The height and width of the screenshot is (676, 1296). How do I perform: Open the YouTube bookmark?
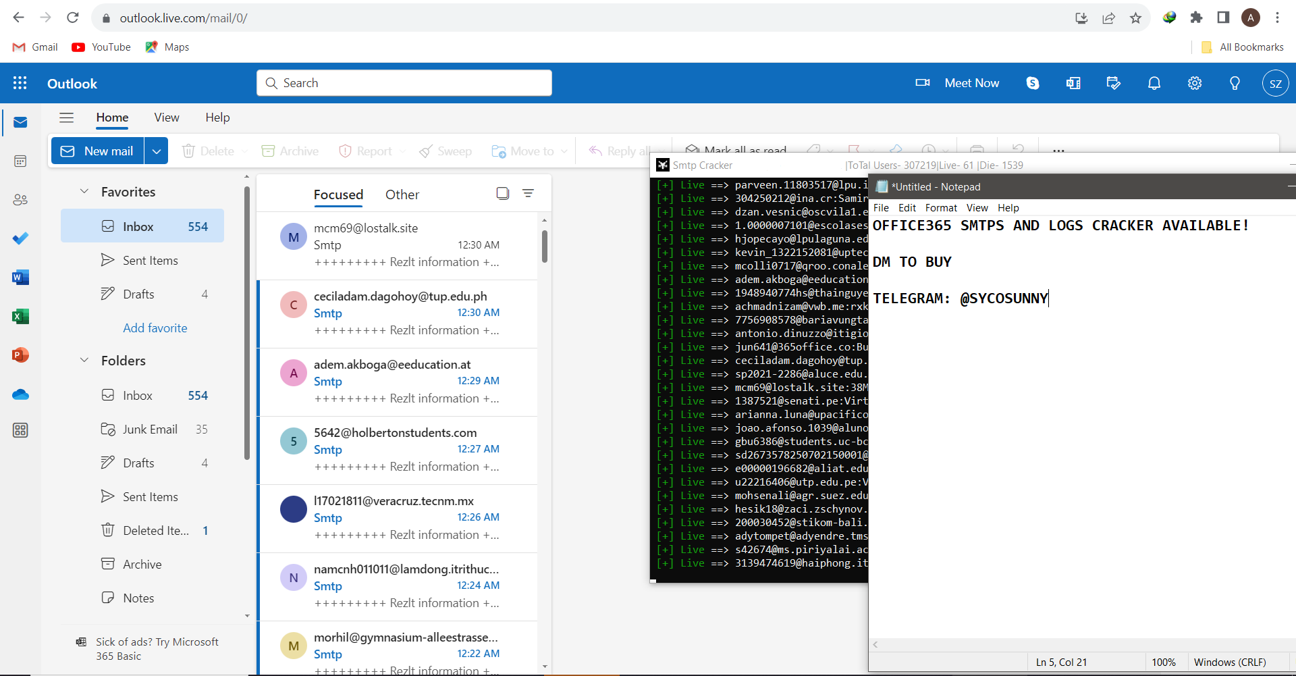point(101,47)
